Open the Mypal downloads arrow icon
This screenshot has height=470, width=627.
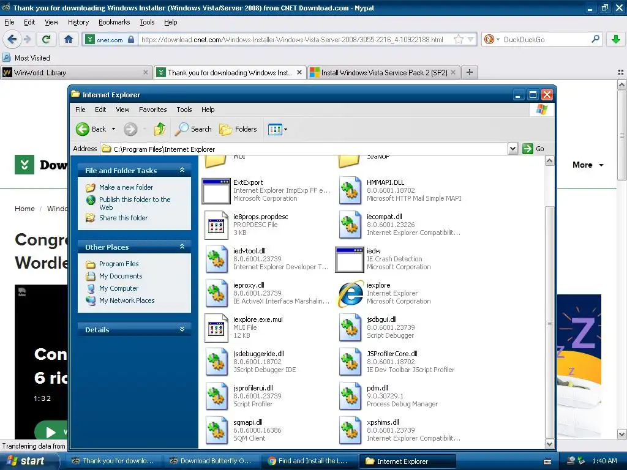click(x=616, y=39)
